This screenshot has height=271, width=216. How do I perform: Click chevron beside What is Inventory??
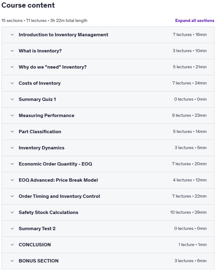coord(12,51)
